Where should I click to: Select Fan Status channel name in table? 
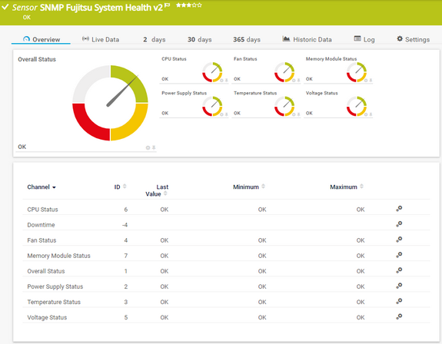point(42,240)
